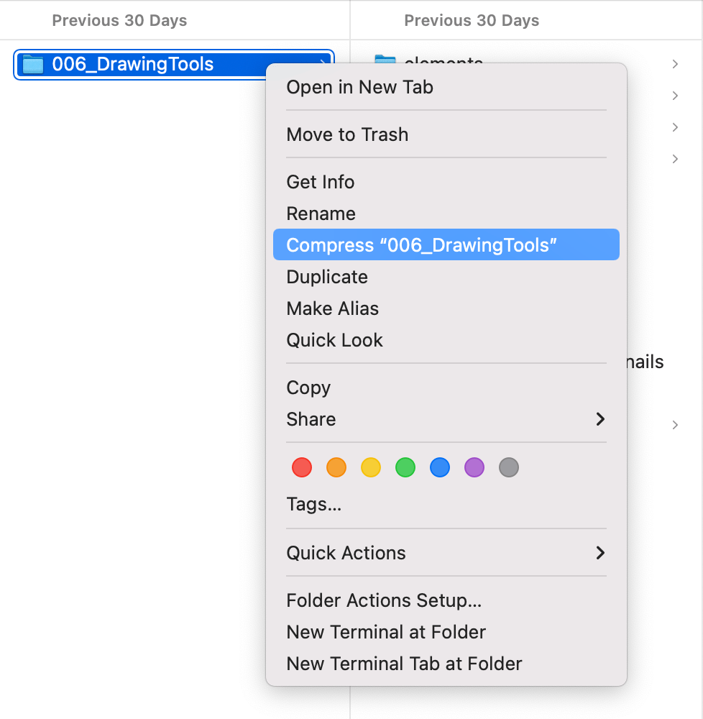Expand Quick Actions submenu arrow
The image size is (703, 719).
click(x=600, y=553)
